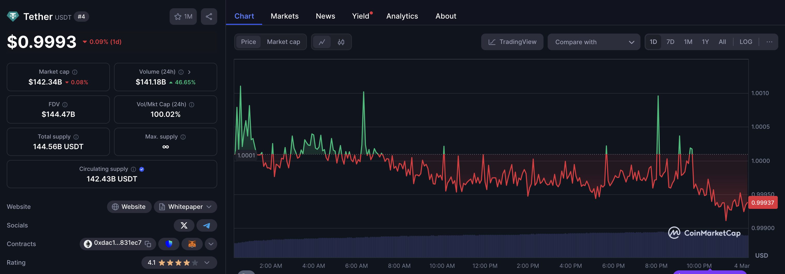Viewport: 785px width, 274px height.
Task: Add Tether to watchlist with star button
Action: (183, 17)
